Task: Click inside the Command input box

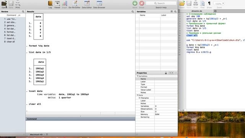Action: click(80, 127)
